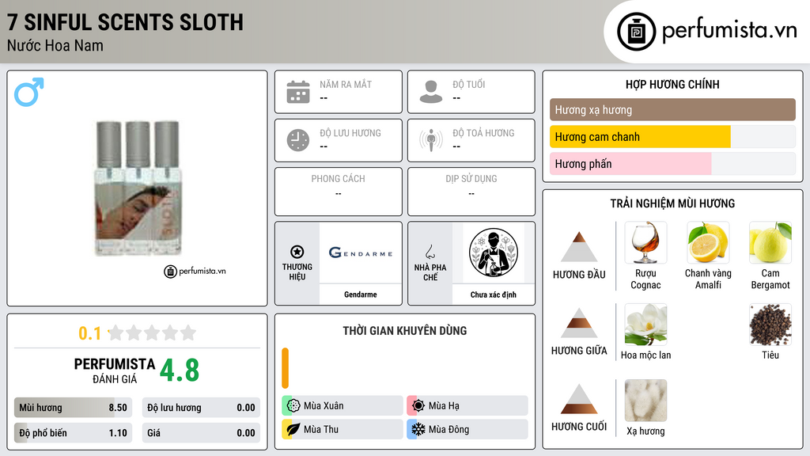Click the Độ toả hương label
Image resolution: width=810 pixels, height=456 pixels.
click(x=483, y=133)
